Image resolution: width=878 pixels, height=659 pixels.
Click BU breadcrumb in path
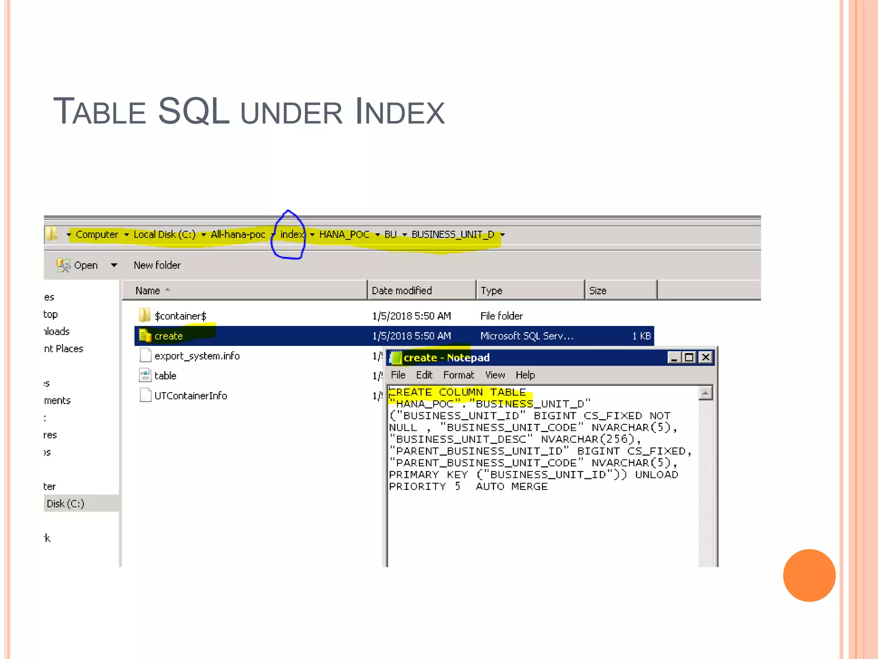(391, 234)
